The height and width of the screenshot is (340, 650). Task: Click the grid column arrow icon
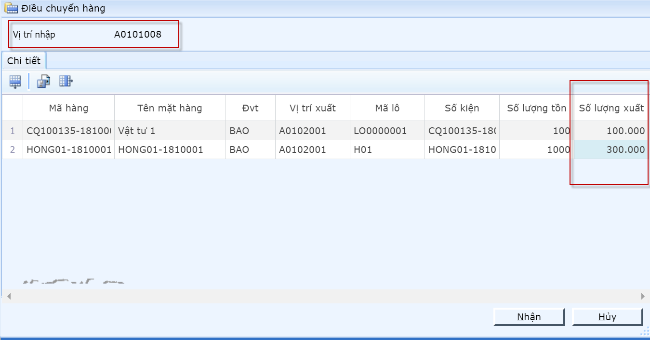point(66,82)
